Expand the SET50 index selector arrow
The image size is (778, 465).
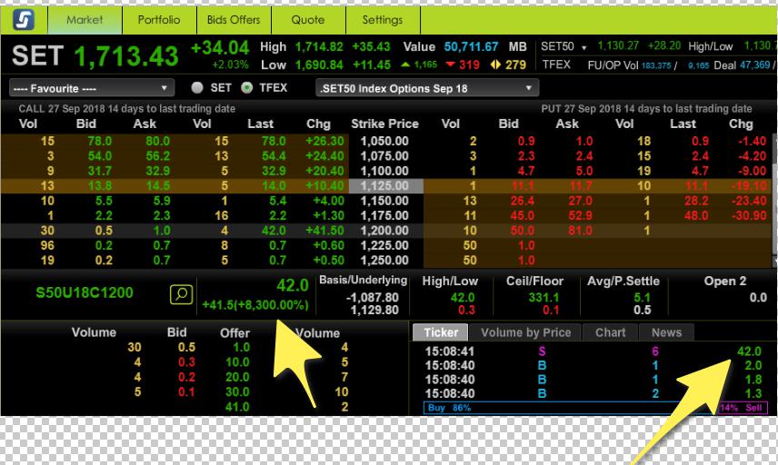(584, 47)
